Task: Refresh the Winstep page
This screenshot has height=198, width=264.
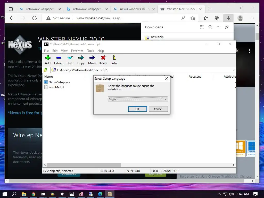Action: pyautogui.click(x=35, y=18)
